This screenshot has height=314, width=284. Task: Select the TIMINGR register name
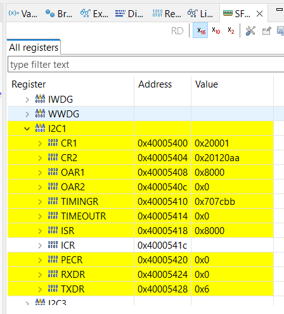[x=80, y=202]
